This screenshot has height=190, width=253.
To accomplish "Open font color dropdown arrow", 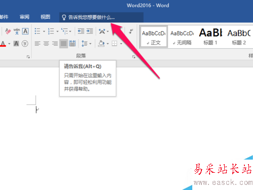I will click(9, 44).
